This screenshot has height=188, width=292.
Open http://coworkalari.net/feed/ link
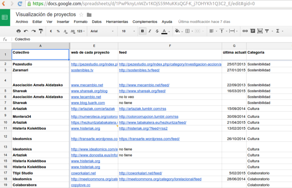[x=140, y=173]
